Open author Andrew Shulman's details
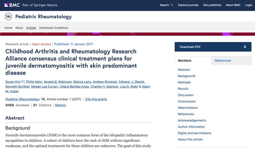 pyautogui.click(x=105, y=82)
